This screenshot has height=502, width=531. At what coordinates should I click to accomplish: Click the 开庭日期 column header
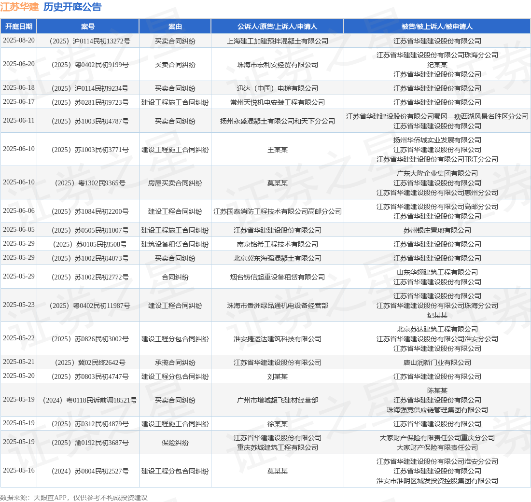click(x=19, y=27)
